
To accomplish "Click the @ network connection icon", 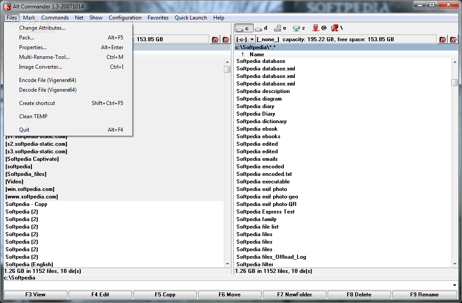I will pyautogui.click(x=320, y=28).
